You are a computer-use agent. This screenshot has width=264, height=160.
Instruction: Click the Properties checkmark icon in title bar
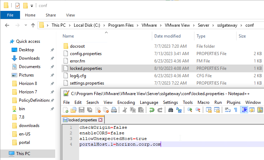pos(18,6)
